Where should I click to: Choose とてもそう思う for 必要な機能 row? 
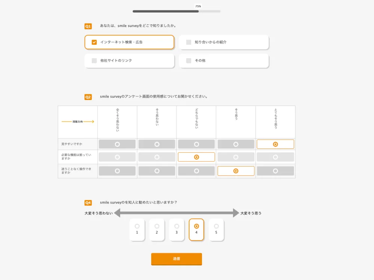tap(276, 157)
